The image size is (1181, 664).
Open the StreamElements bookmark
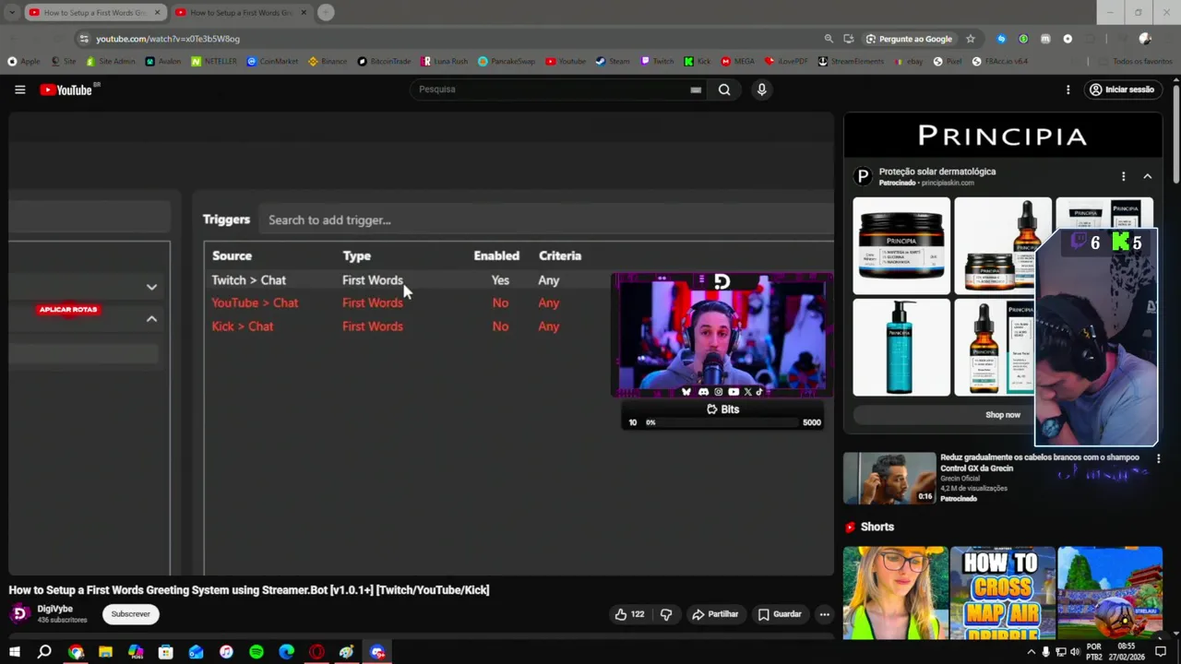851,62
